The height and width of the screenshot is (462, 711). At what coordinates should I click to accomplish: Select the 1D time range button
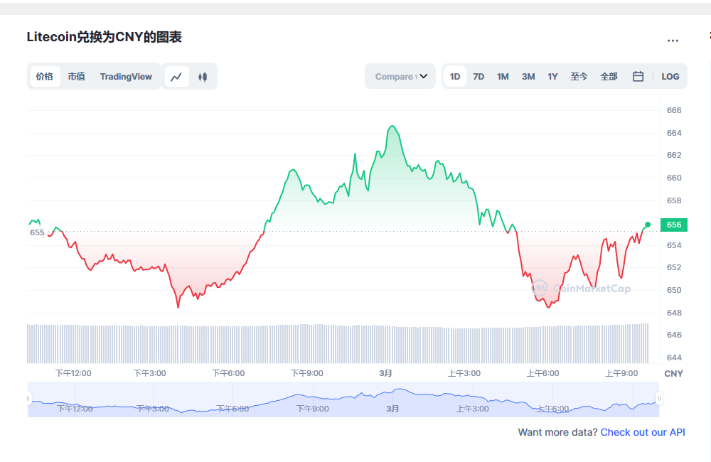click(x=454, y=76)
